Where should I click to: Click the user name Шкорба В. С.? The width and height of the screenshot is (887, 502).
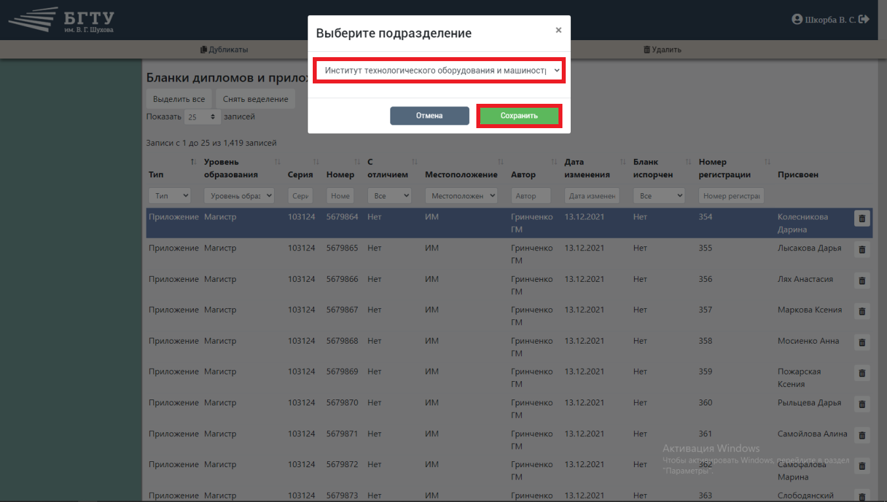830,20
